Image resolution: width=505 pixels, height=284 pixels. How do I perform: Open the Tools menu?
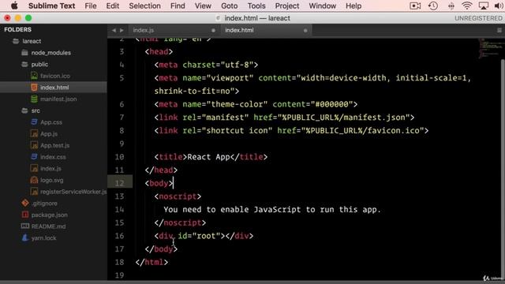pos(256,6)
